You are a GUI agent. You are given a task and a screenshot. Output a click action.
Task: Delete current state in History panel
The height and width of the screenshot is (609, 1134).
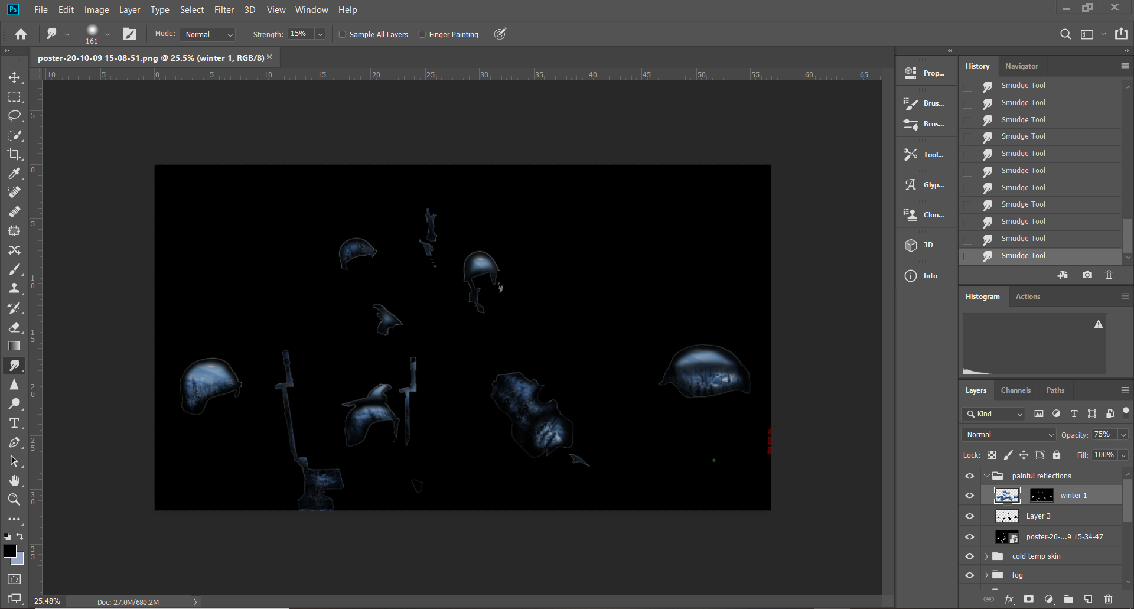[1109, 275]
